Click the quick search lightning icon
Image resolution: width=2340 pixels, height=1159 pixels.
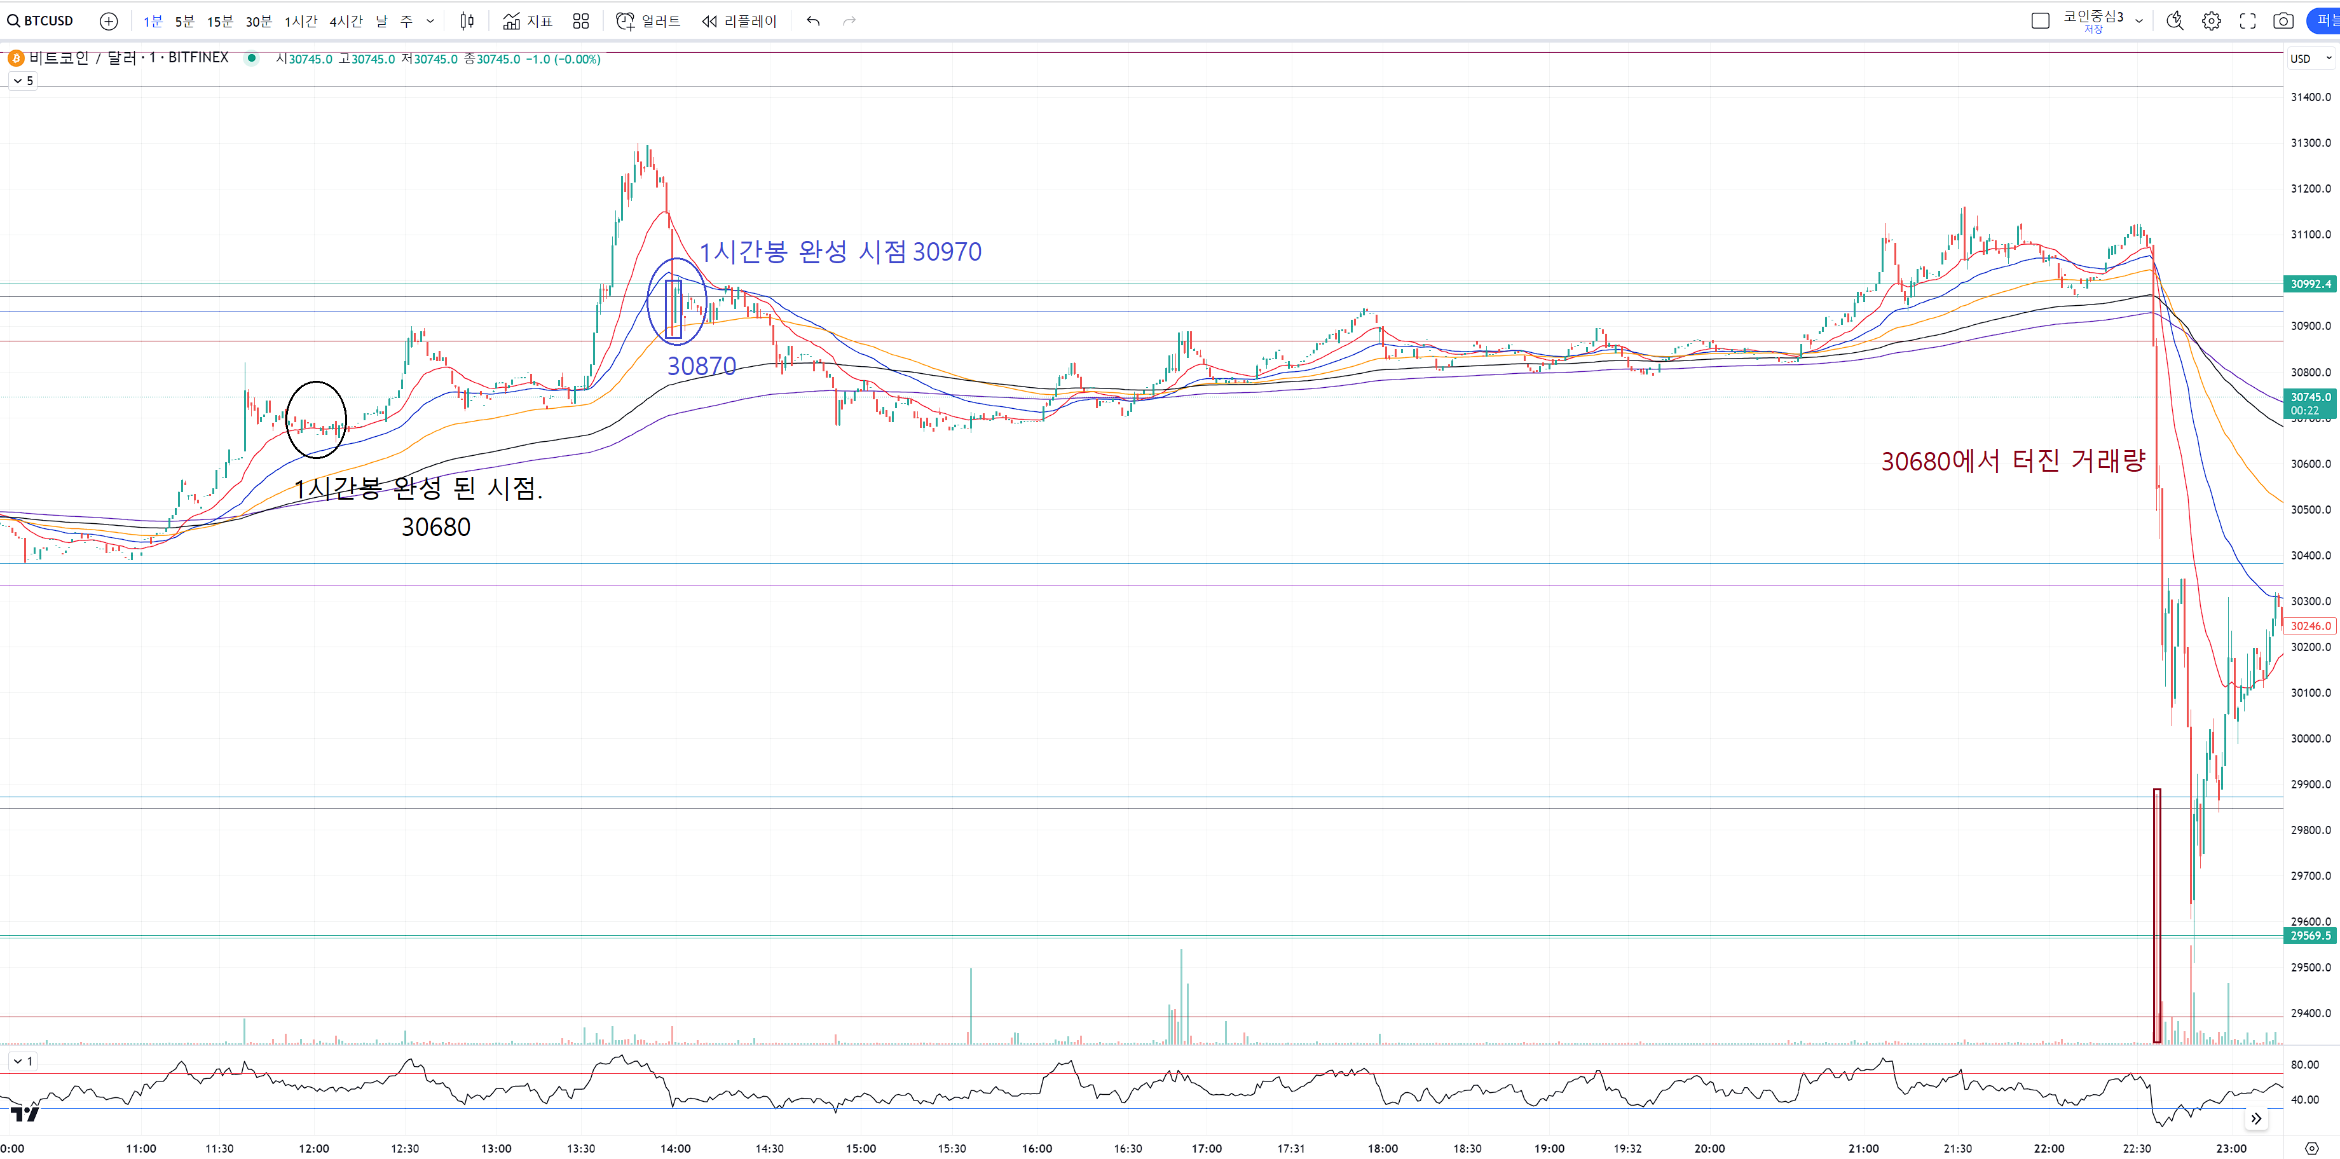pos(2174,21)
